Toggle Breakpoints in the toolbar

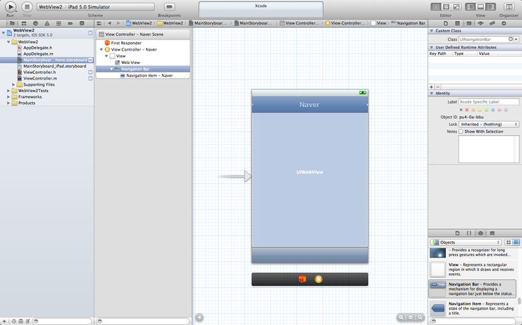coord(169,6)
